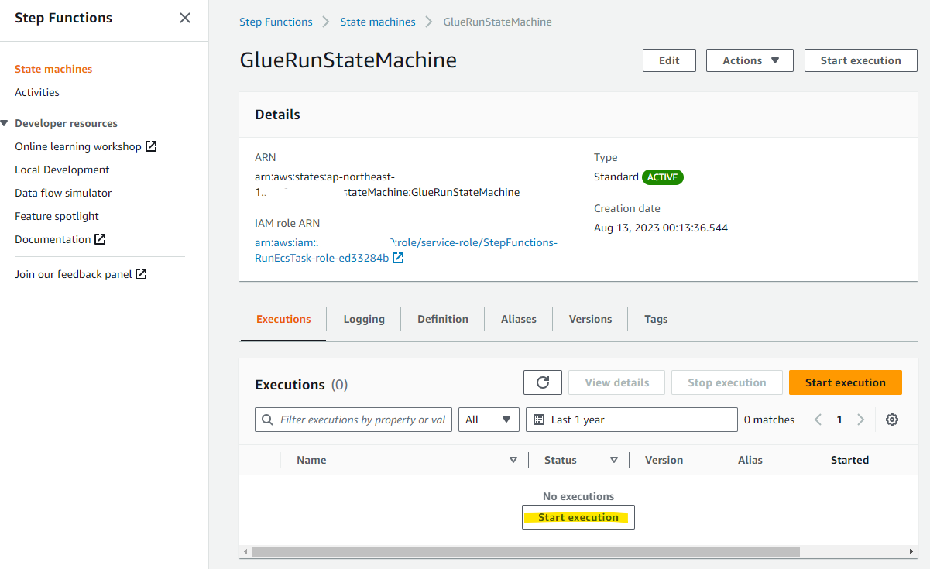Image resolution: width=930 pixels, height=569 pixels.
Task: Click the search magnifier in the filter box
Action: [267, 419]
